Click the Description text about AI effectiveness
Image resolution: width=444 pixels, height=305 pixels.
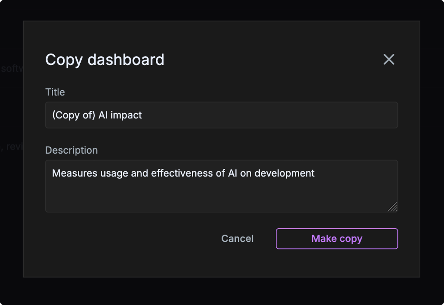tap(184, 173)
